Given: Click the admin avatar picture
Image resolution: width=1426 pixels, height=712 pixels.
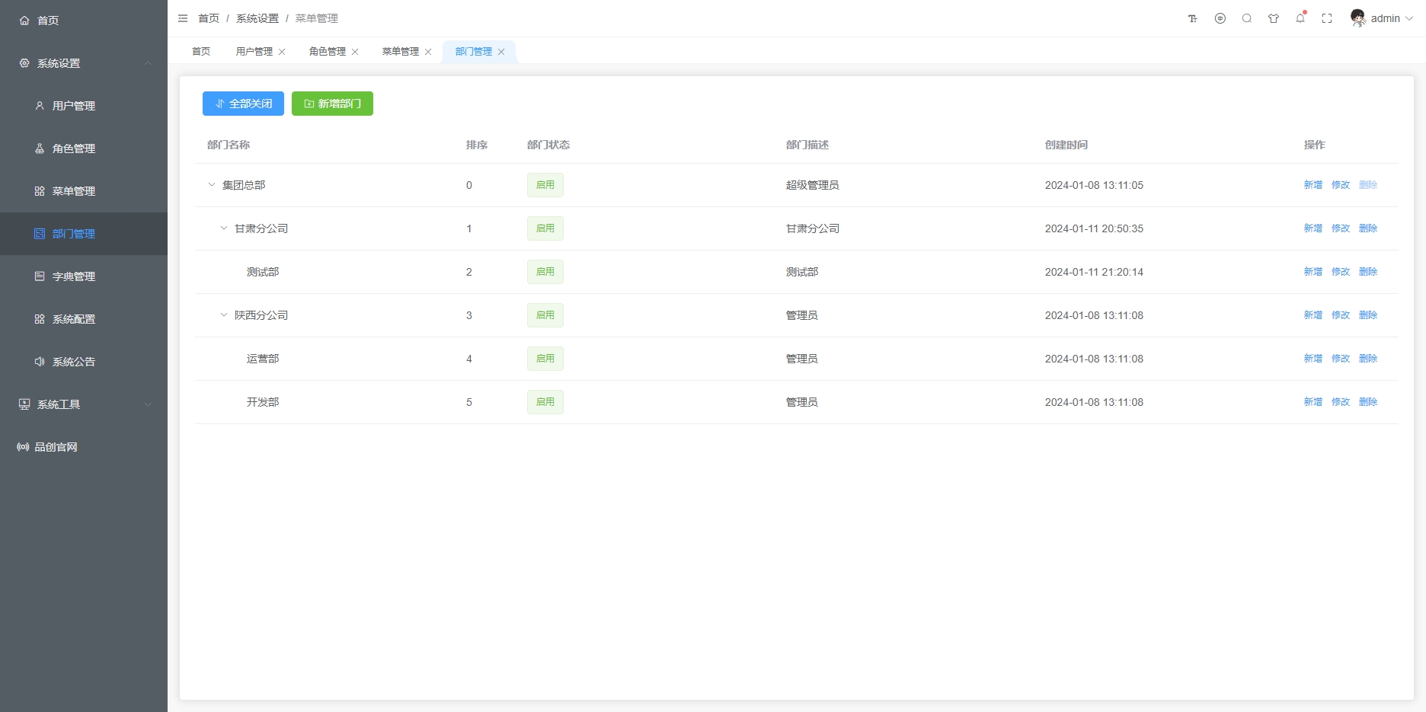Looking at the screenshot, I should pyautogui.click(x=1357, y=18).
